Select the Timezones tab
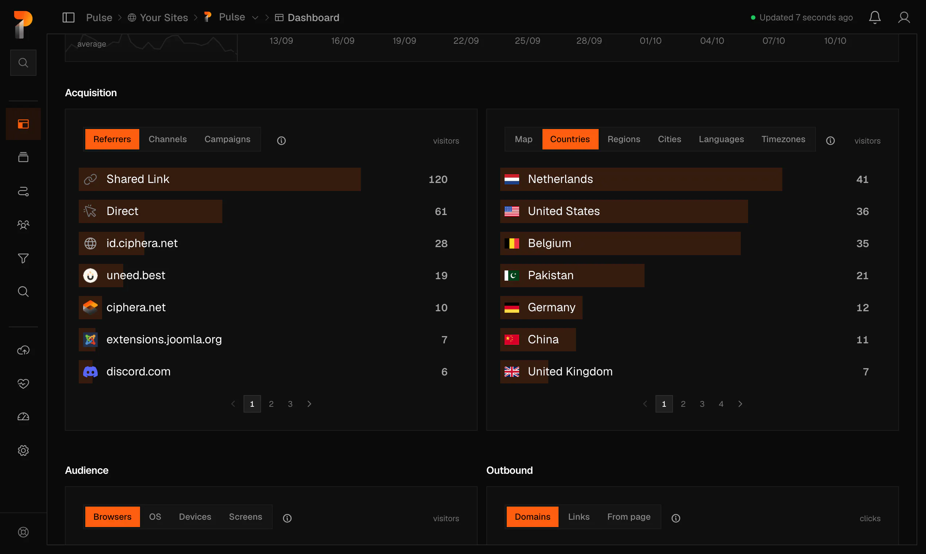This screenshot has width=926, height=554. 783,139
